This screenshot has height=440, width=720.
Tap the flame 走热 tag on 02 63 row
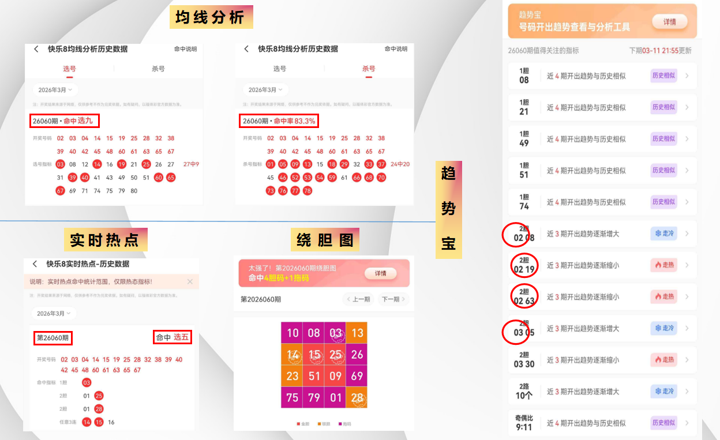(x=663, y=296)
